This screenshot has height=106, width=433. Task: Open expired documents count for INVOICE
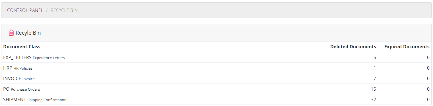428,78
